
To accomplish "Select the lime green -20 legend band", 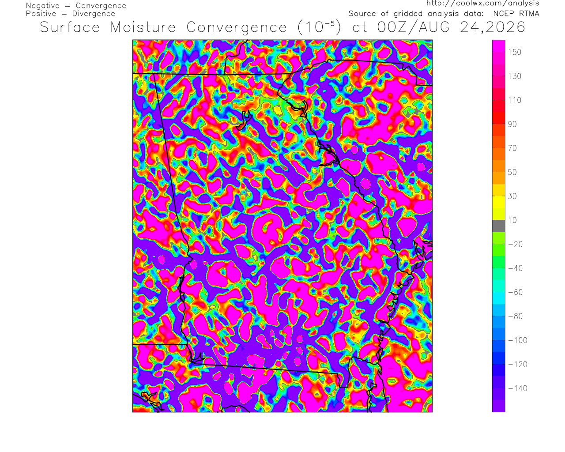I will pyautogui.click(x=499, y=244).
